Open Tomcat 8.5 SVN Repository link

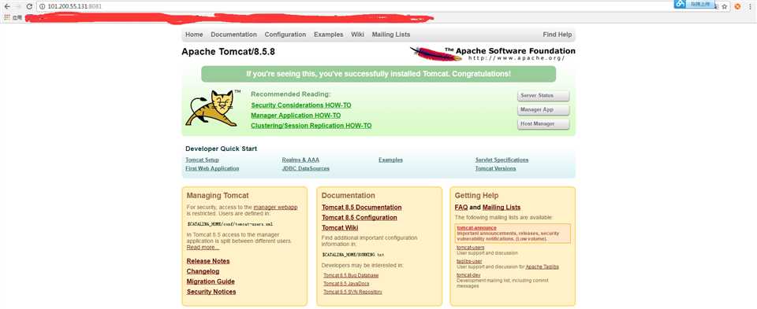(x=352, y=292)
